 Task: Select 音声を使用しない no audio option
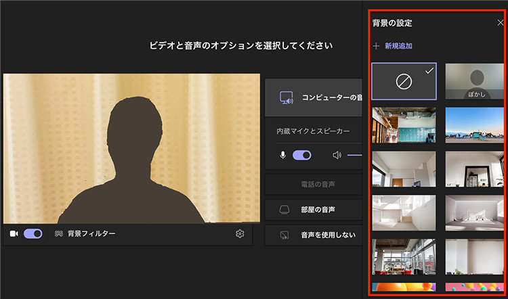tap(314, 235)
